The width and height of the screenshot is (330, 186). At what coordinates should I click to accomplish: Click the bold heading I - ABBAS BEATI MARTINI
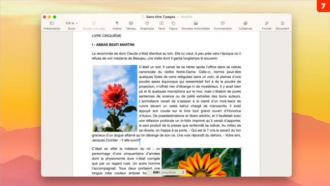pyautogui.click(x=113, y=45)
